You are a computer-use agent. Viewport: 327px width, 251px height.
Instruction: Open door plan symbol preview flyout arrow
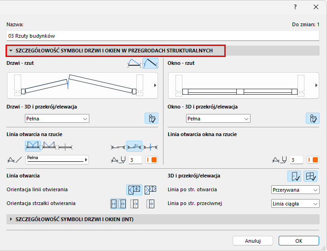(155, 86)
